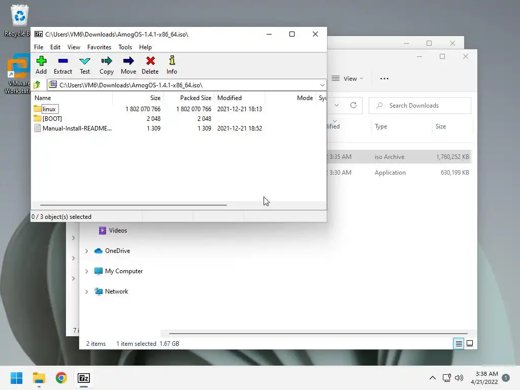The height and width of the screenshot is (390, 520).
Task: Sort by the Packed Size column
Action: pyautogui.click(x=188, y=98)
